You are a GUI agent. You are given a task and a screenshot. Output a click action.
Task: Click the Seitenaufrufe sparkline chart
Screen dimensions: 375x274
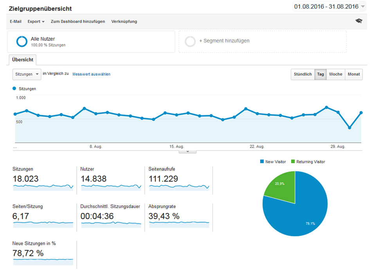click(179, 187)
